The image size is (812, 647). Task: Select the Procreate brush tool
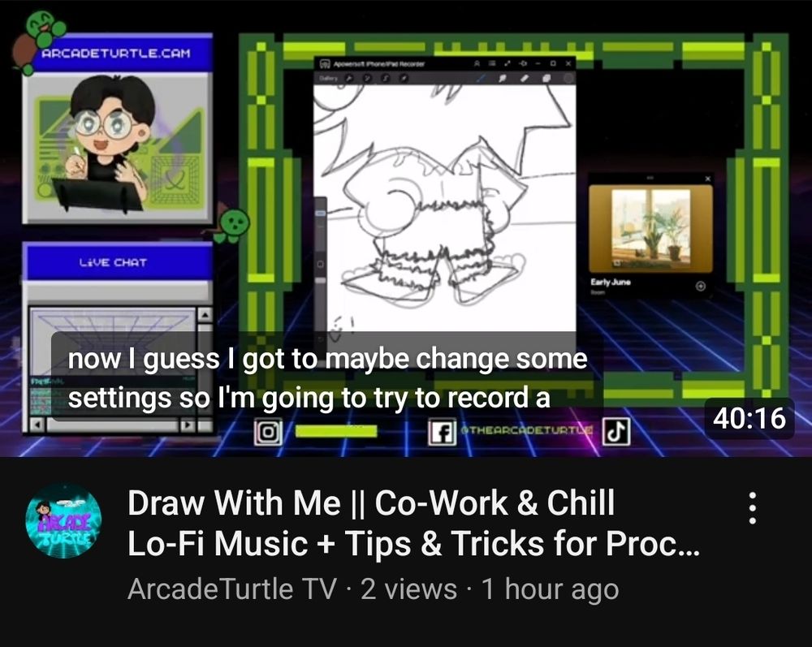pos(482,78)
